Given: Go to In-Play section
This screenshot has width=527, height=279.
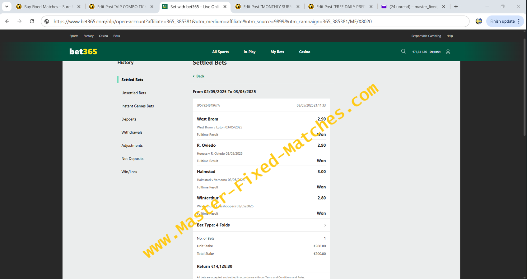Looking at the screenshot, I should click(x=250, y=52).
